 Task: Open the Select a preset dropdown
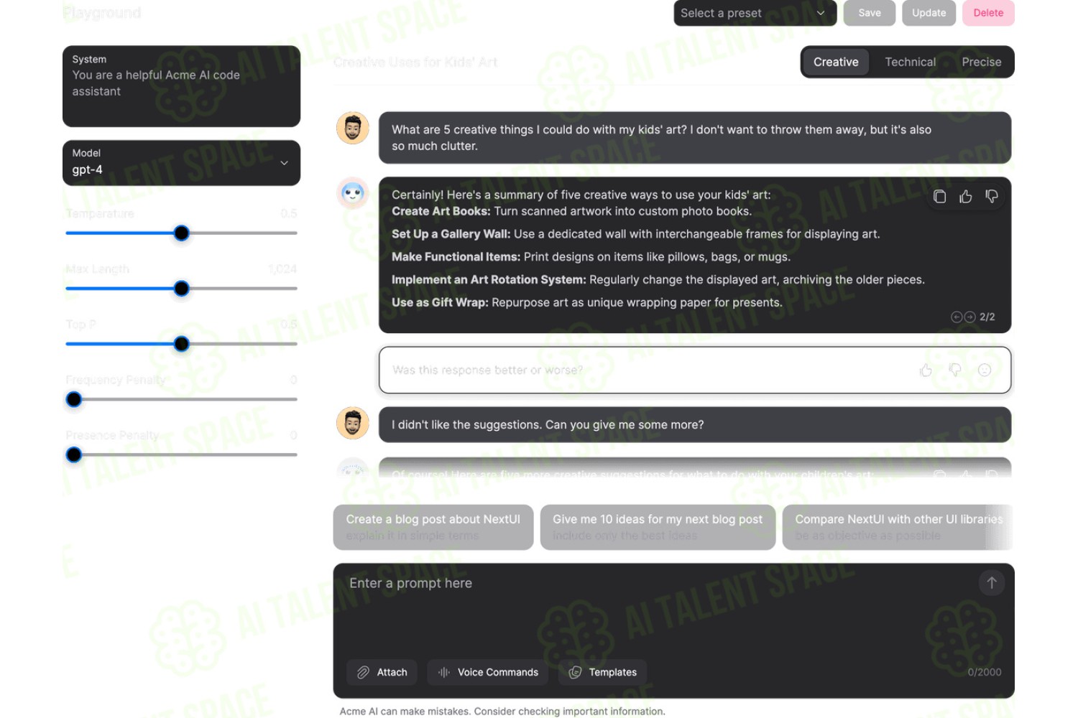tap(755, 13)
